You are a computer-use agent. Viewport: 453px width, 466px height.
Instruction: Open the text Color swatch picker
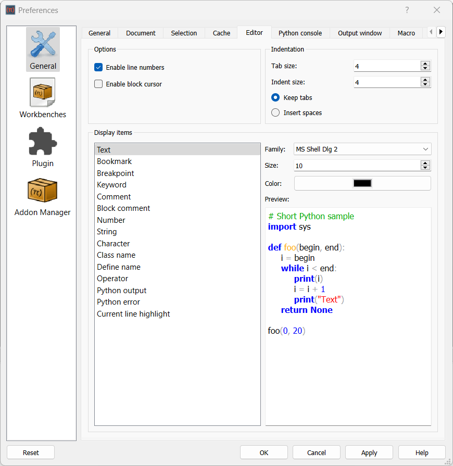coord(362,183)
